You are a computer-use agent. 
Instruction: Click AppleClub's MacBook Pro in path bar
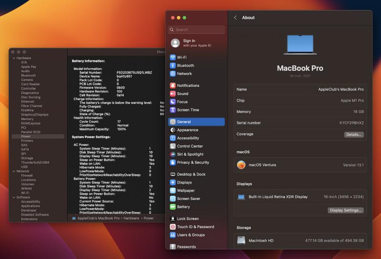coord(99,218)
